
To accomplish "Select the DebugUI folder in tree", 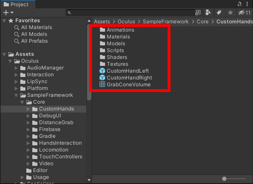I will 47,116.
